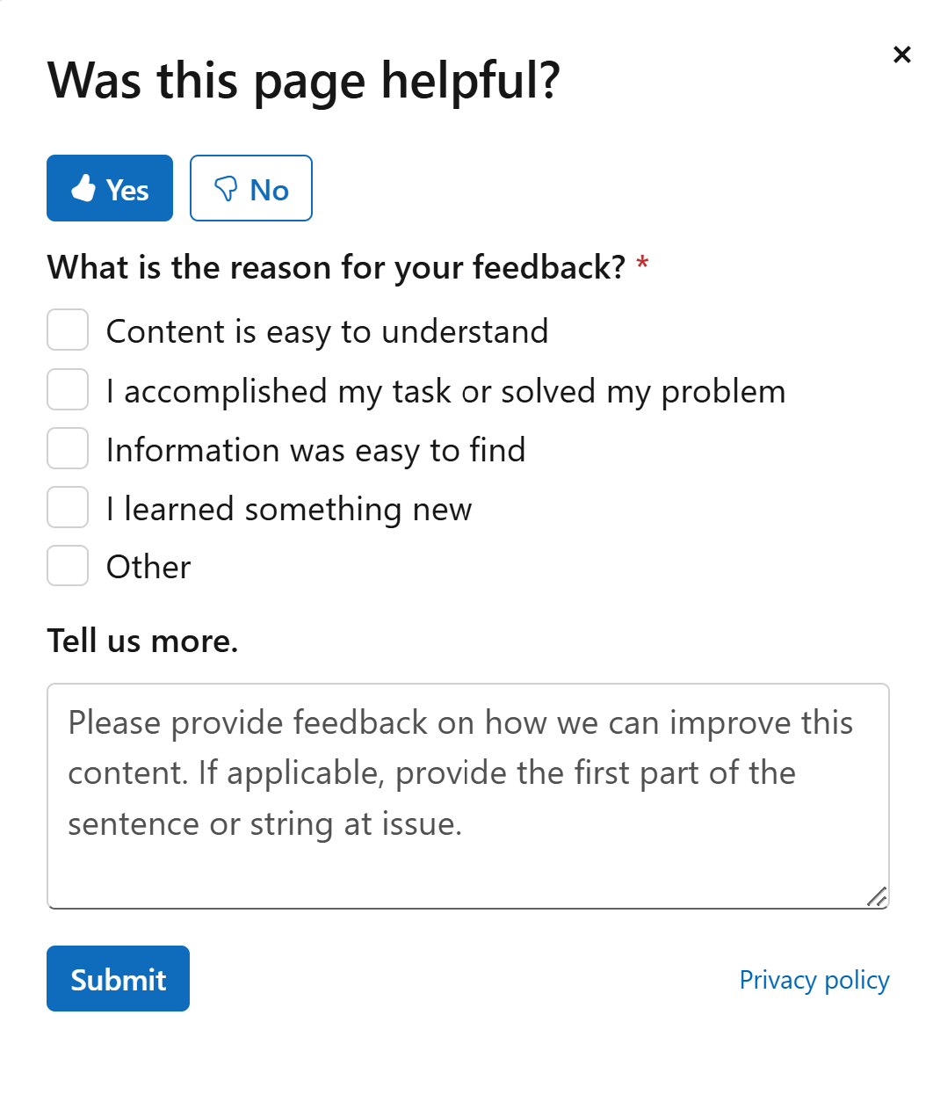Check 'Content is easy to understand'

click(x=68, y=330)
